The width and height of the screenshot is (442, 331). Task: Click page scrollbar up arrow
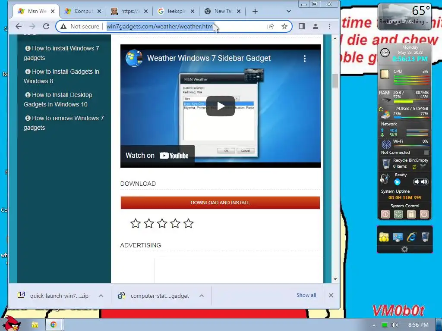tap(335, 38)
